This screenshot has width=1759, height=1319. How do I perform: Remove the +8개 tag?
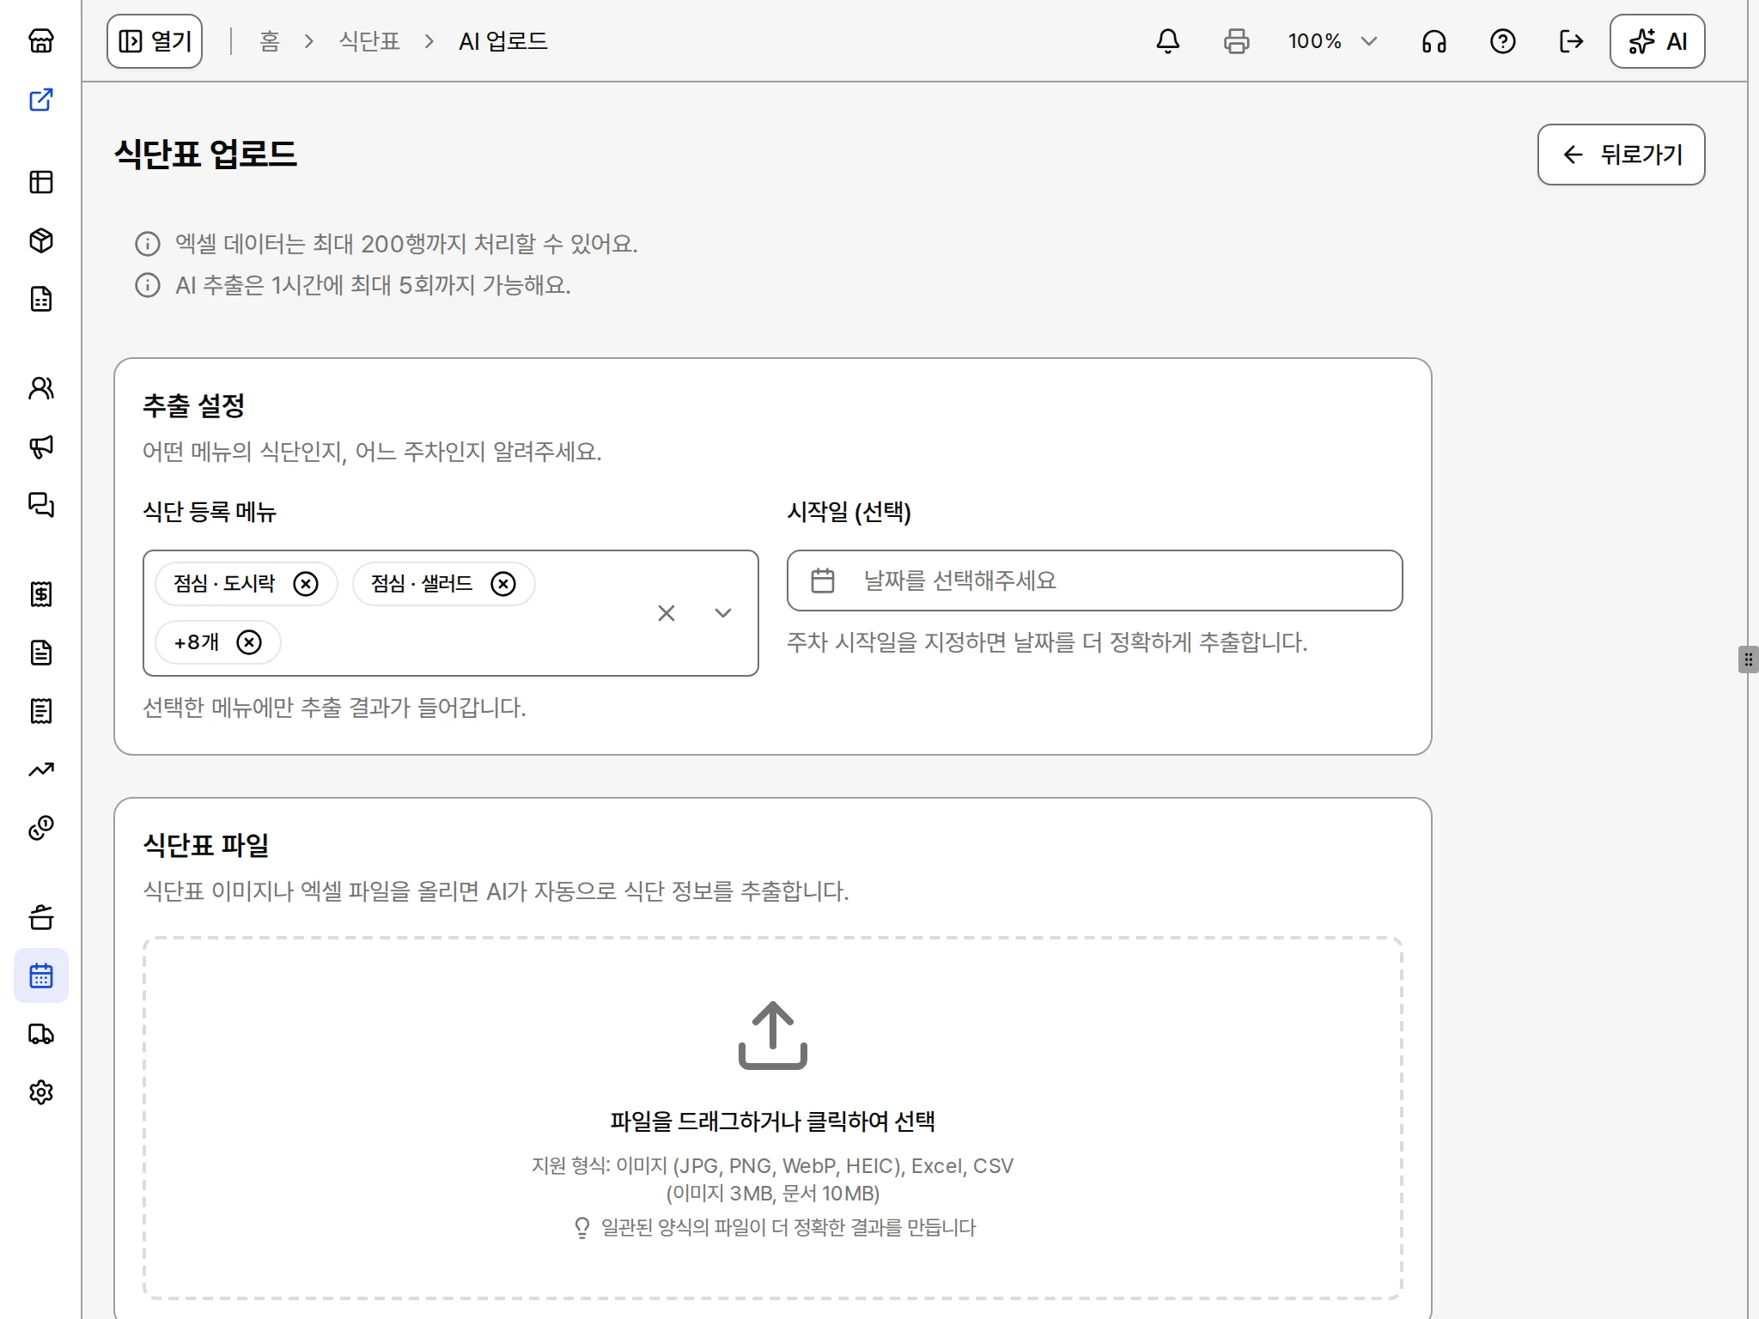249,642
